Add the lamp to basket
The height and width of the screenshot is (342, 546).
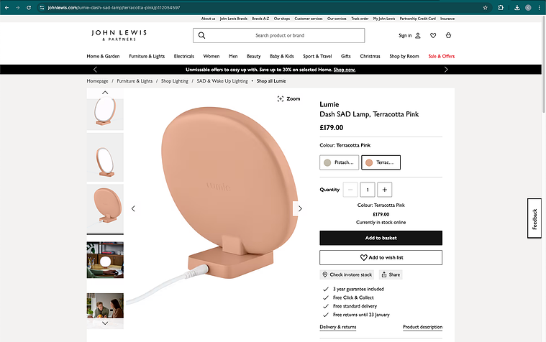[x=381, y=238]
